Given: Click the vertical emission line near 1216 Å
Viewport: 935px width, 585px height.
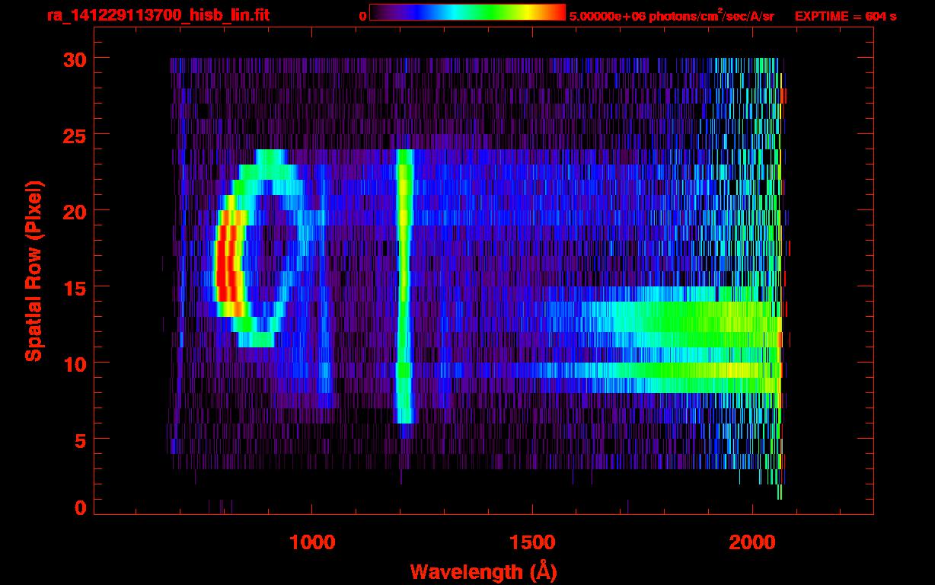Looking at the screenshot, I should click(x=404, y=286).
